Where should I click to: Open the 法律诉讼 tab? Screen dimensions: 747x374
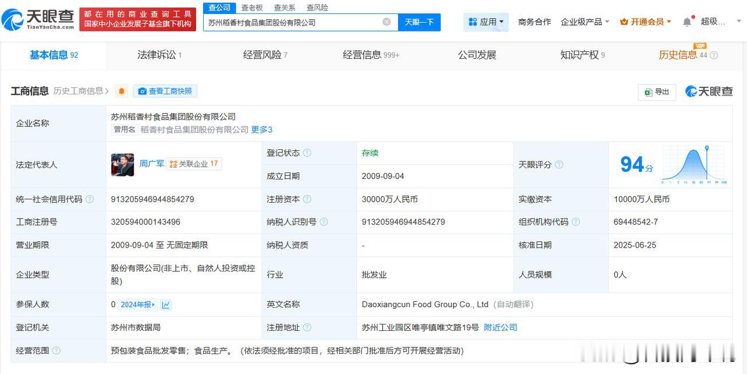pos(159,55)
